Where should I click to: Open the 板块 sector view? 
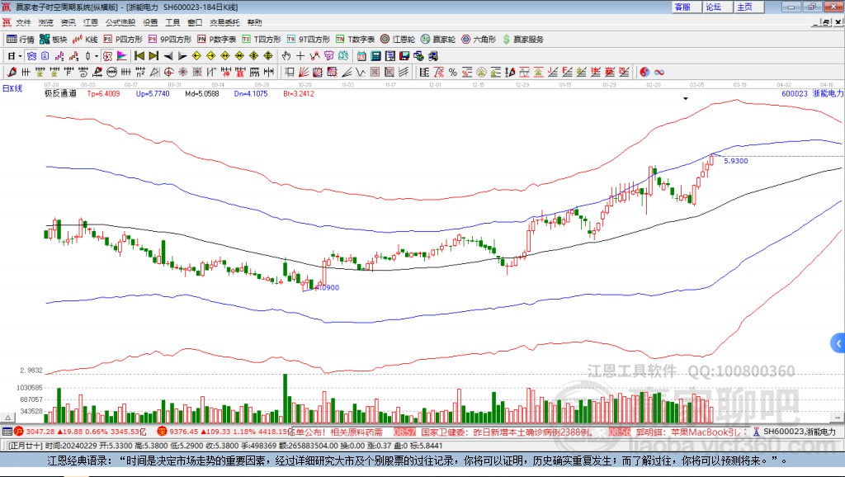click(x=54, y=39)
